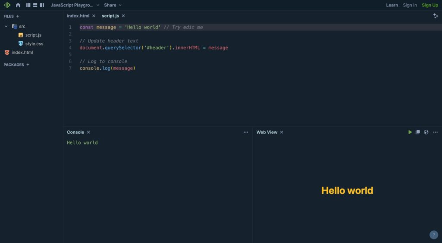Select the script.js editor tab

(110, 16)
